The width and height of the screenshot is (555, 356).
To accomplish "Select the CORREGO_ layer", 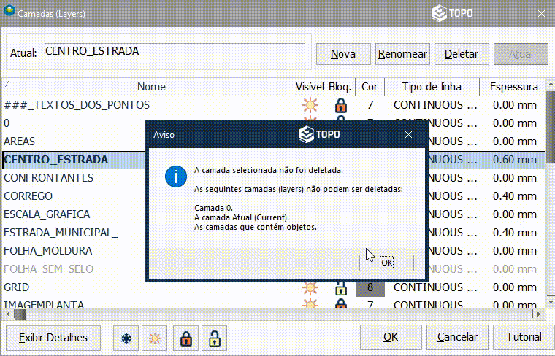I will 31,196.
